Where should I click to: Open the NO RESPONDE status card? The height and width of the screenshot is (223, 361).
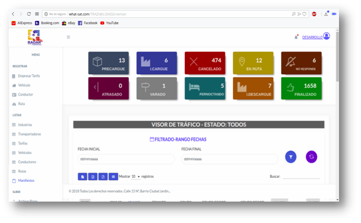click(301, 63)
